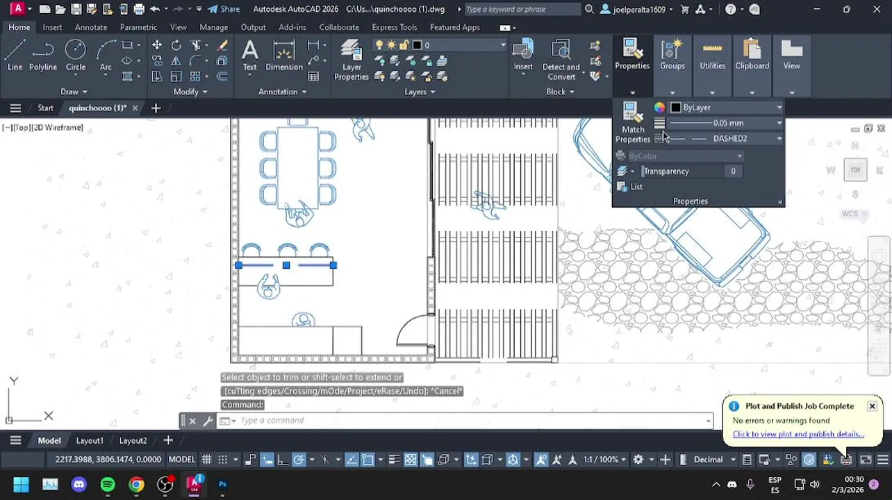Expand the Modify panel

[x=190, y=92]
